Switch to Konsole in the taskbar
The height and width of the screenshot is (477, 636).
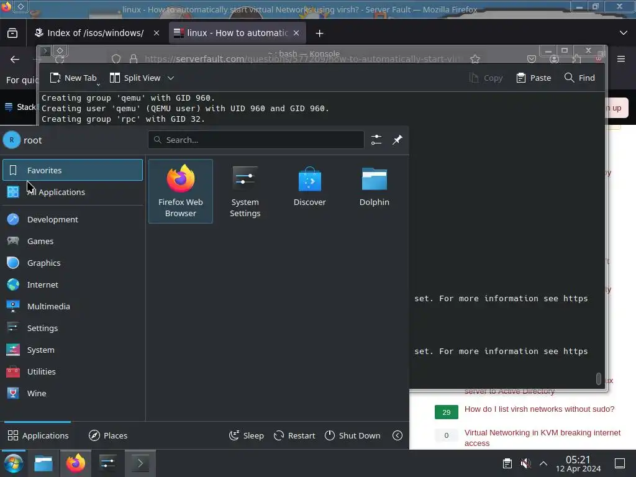(140, 463)
